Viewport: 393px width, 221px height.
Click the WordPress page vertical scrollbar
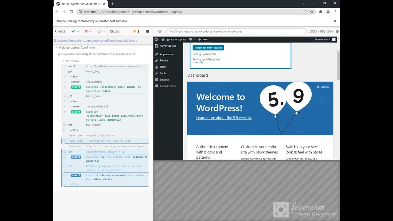coord(339,66)
